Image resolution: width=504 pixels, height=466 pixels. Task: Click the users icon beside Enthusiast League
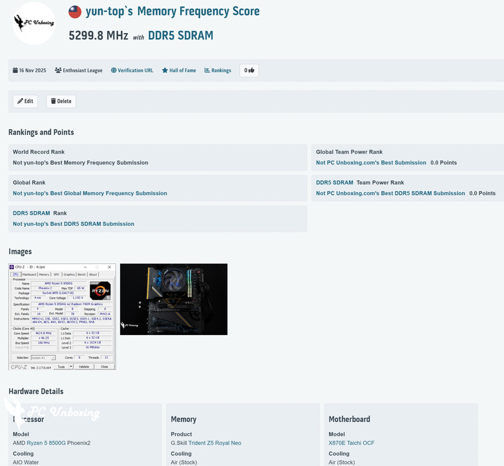[58, 70]
